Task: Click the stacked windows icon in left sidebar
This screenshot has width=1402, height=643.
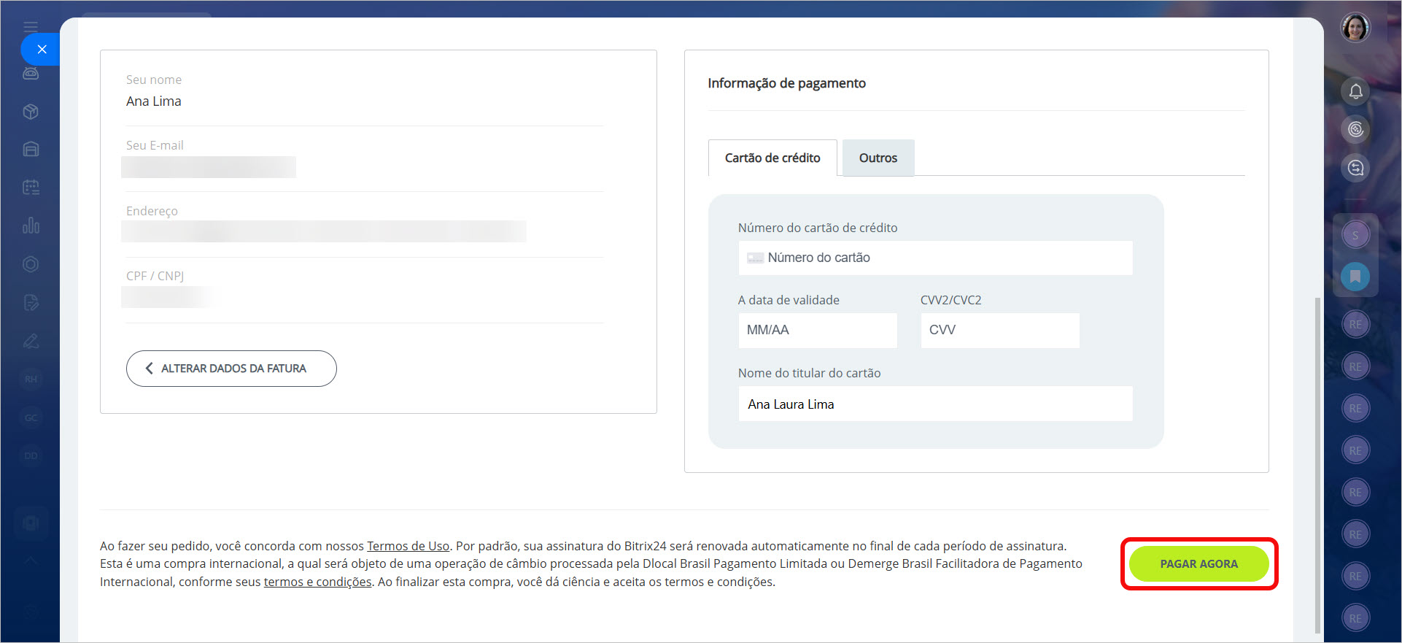Action: tap(31, 523)
